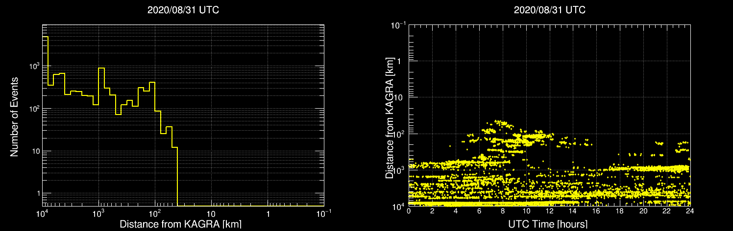Viewport: 733px width, 231px height.
Task: Click the 10^3 tick on the histogram x-axis
Action: click(x=98, y=213)
